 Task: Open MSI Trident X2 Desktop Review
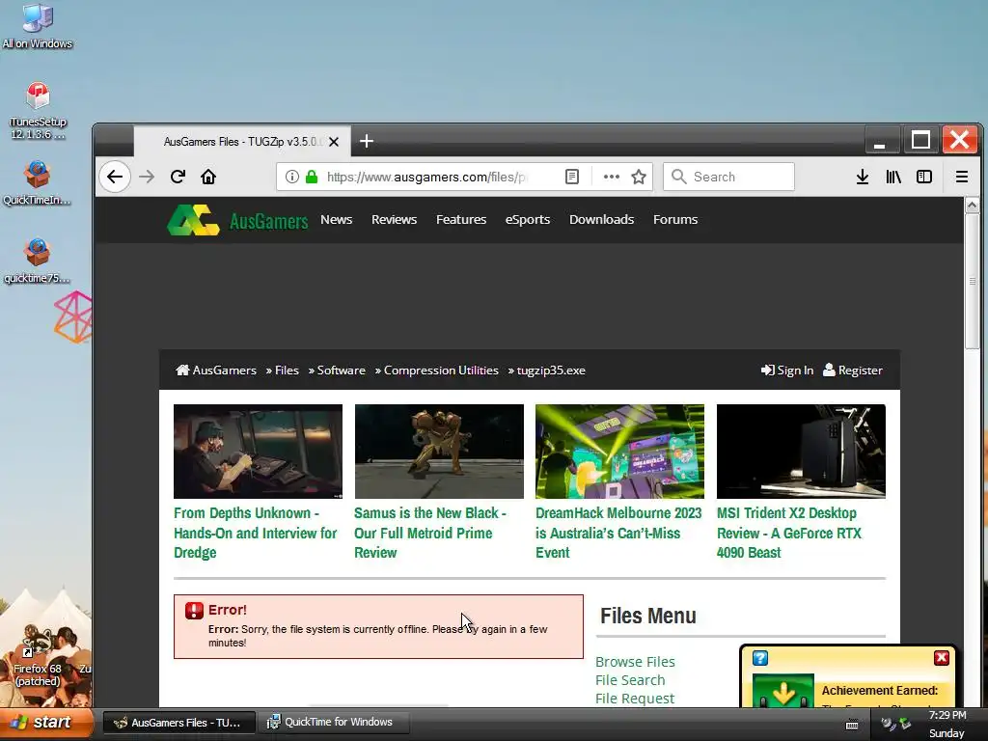[789, 533]
